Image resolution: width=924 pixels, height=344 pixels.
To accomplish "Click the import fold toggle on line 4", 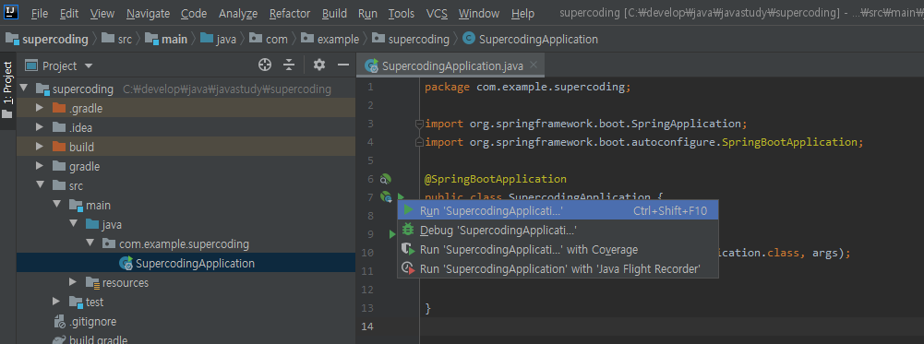I will (x=420, y=142).
